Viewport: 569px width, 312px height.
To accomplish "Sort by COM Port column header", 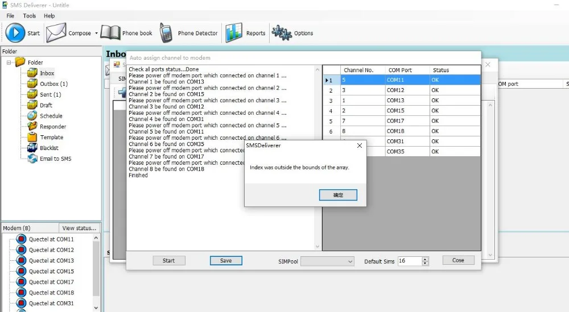I will click(407, 70).
